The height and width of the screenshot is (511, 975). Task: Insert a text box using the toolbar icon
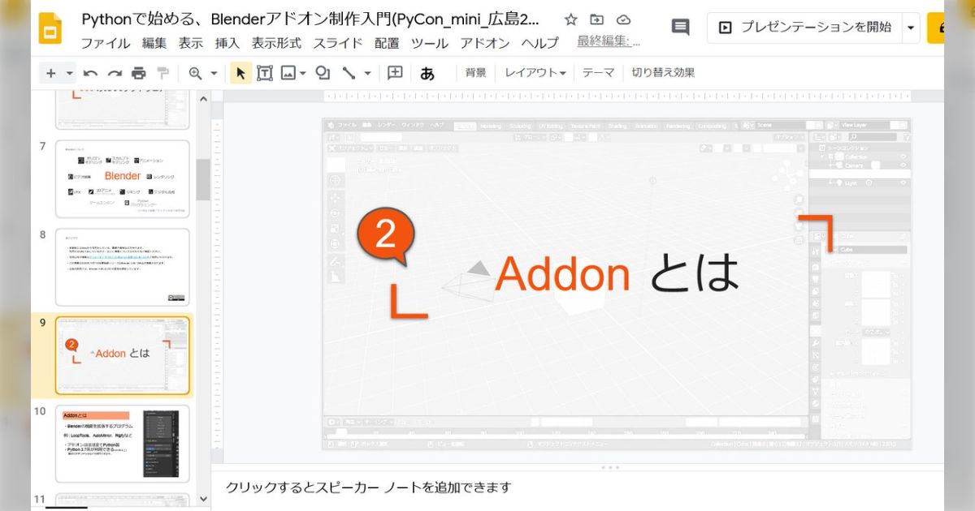pyautogui.click(x=264, y=72)
